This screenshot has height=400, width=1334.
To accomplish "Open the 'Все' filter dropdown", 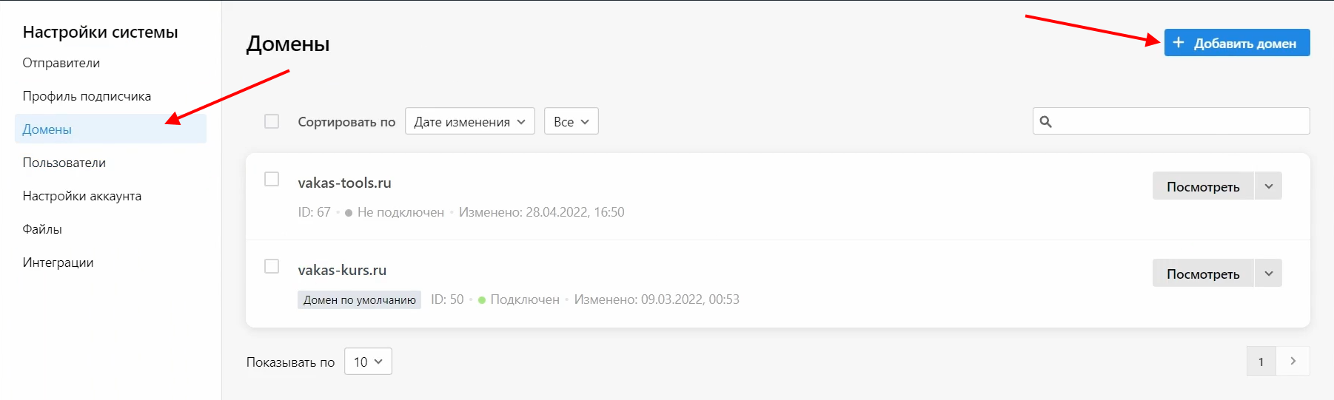I will pyautogui.click(x=571, y=122).
